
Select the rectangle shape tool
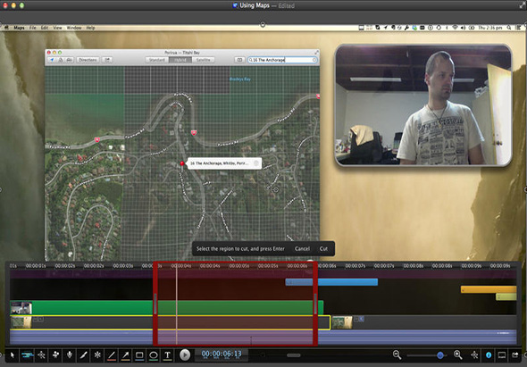pos(139,355)
